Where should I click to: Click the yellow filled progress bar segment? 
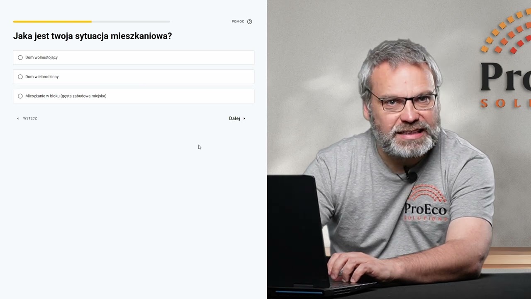click(52, 21)
